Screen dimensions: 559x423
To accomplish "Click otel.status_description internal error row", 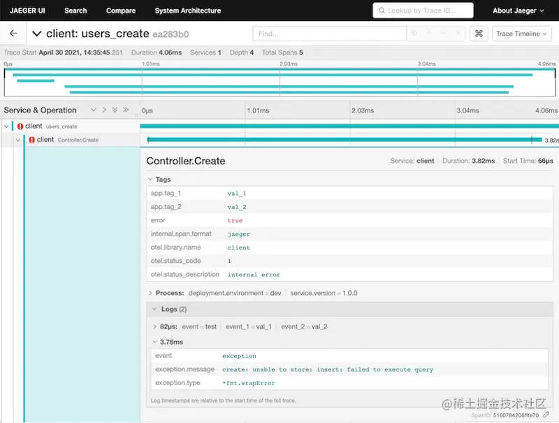I will 350,275.
